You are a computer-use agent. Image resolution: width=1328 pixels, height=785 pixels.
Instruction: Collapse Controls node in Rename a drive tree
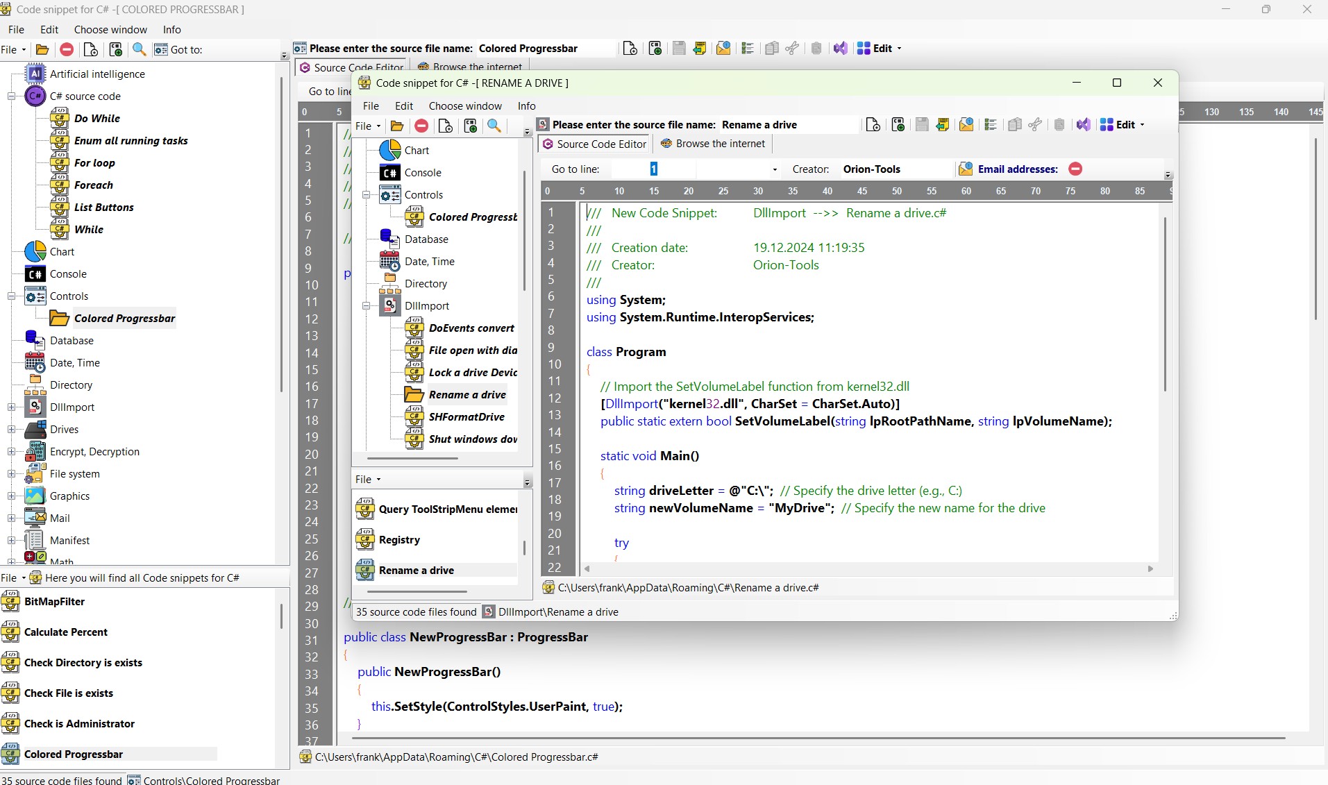(x=366, y=195)
